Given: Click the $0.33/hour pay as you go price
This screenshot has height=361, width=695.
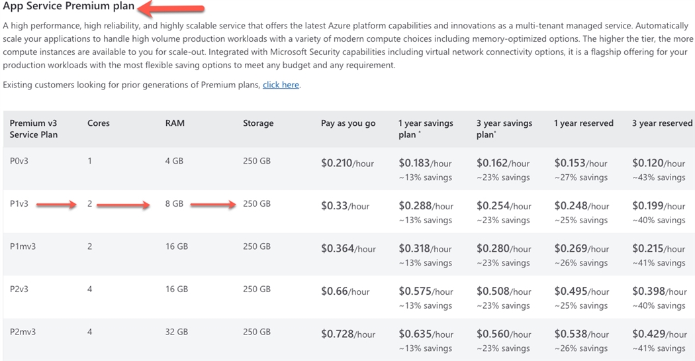Looking at the screenshot, I should pyautogui.click(x=345, y=206).
